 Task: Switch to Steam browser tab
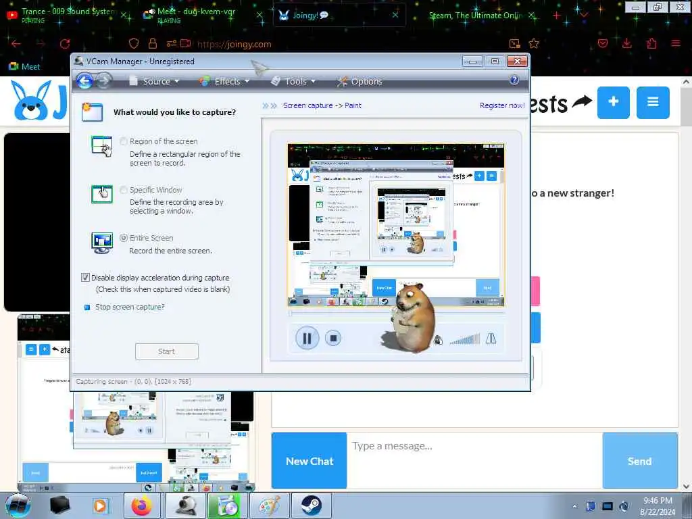point(476,16)
